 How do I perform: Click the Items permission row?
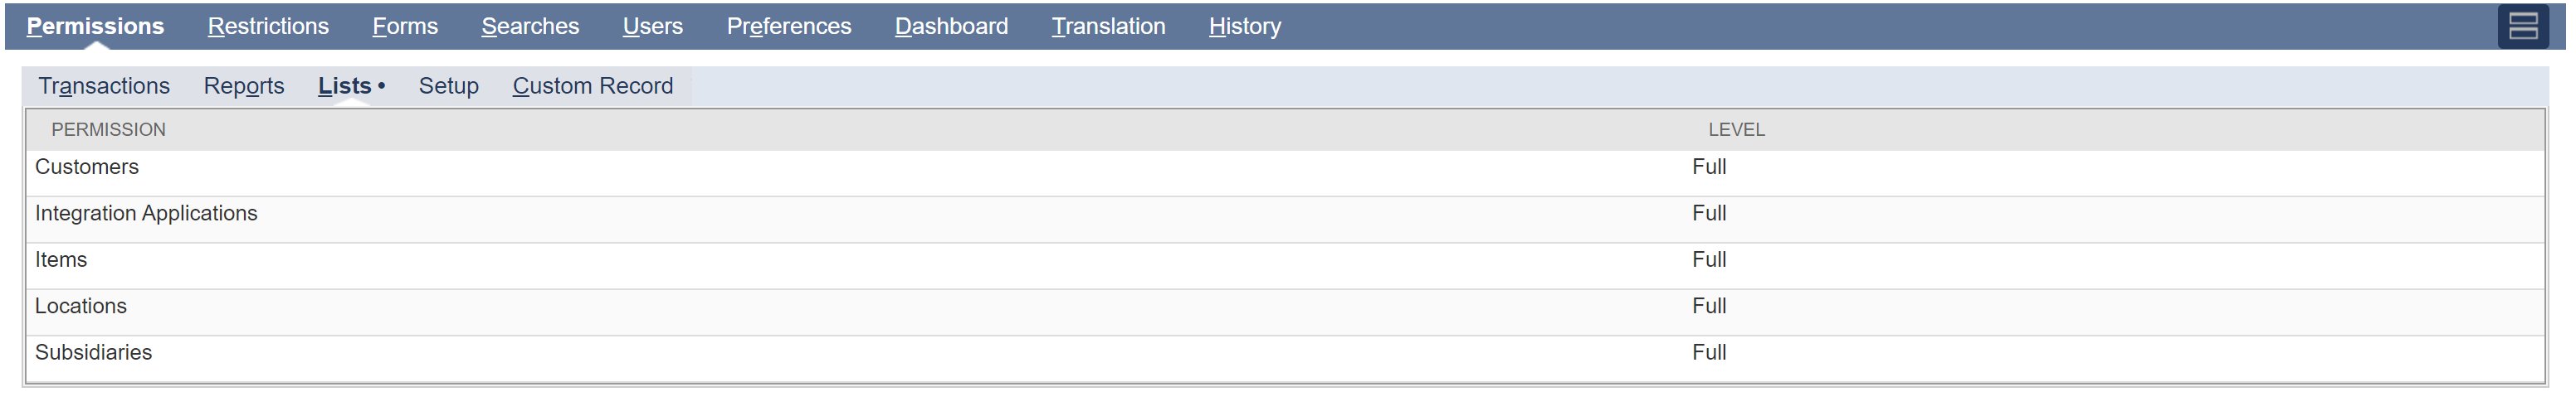click(x=61, y=260)
